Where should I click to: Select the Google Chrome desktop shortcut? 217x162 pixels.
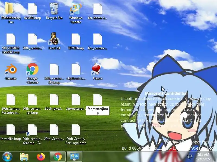pos(32,69)
